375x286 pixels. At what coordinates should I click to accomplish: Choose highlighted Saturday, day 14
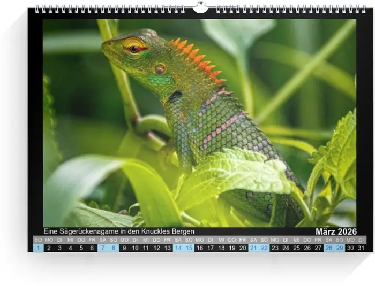coord(178,248)
